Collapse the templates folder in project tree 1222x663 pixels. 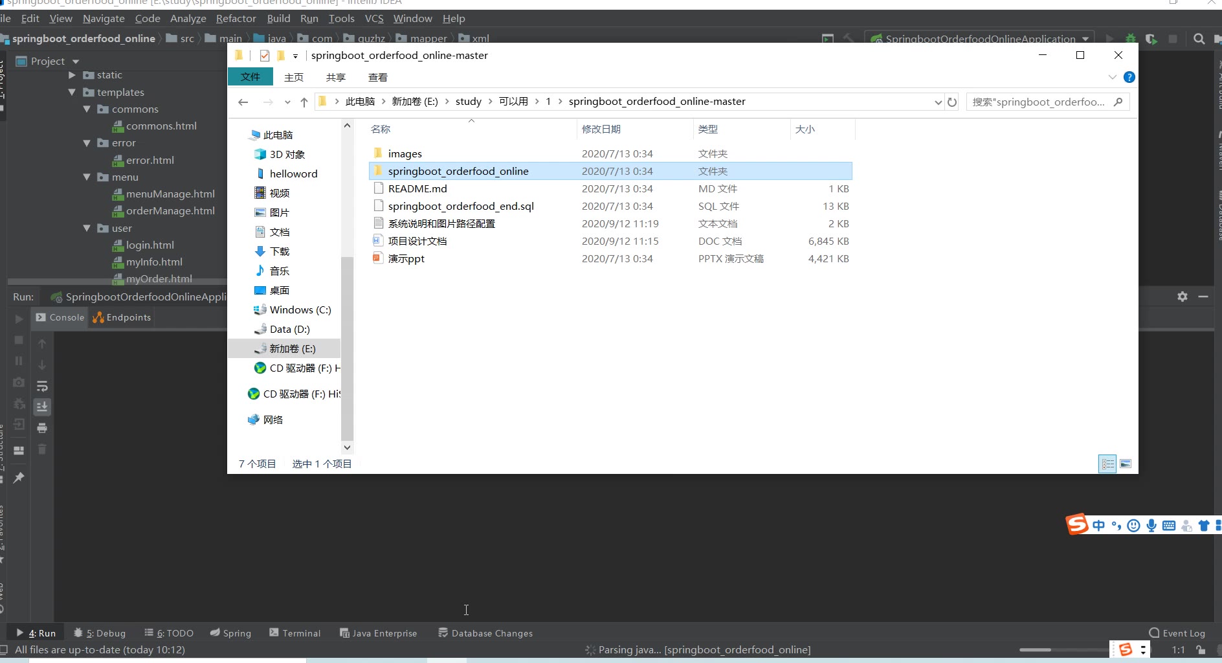tap(72, 93)
